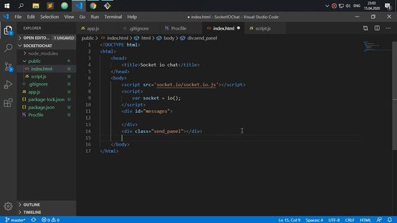
Task: Open the Manage gear menu
Action: pyautogui.click(x=8, y=206)
